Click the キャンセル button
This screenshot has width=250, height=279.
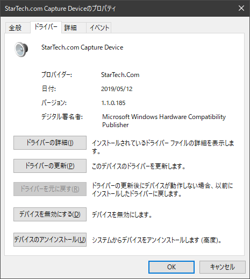223,267
